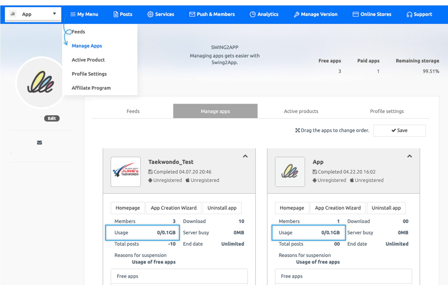Viewport: 448px width, 285px height.
Task: Open Manage Version wrench menu
Action: click(316, 14)
